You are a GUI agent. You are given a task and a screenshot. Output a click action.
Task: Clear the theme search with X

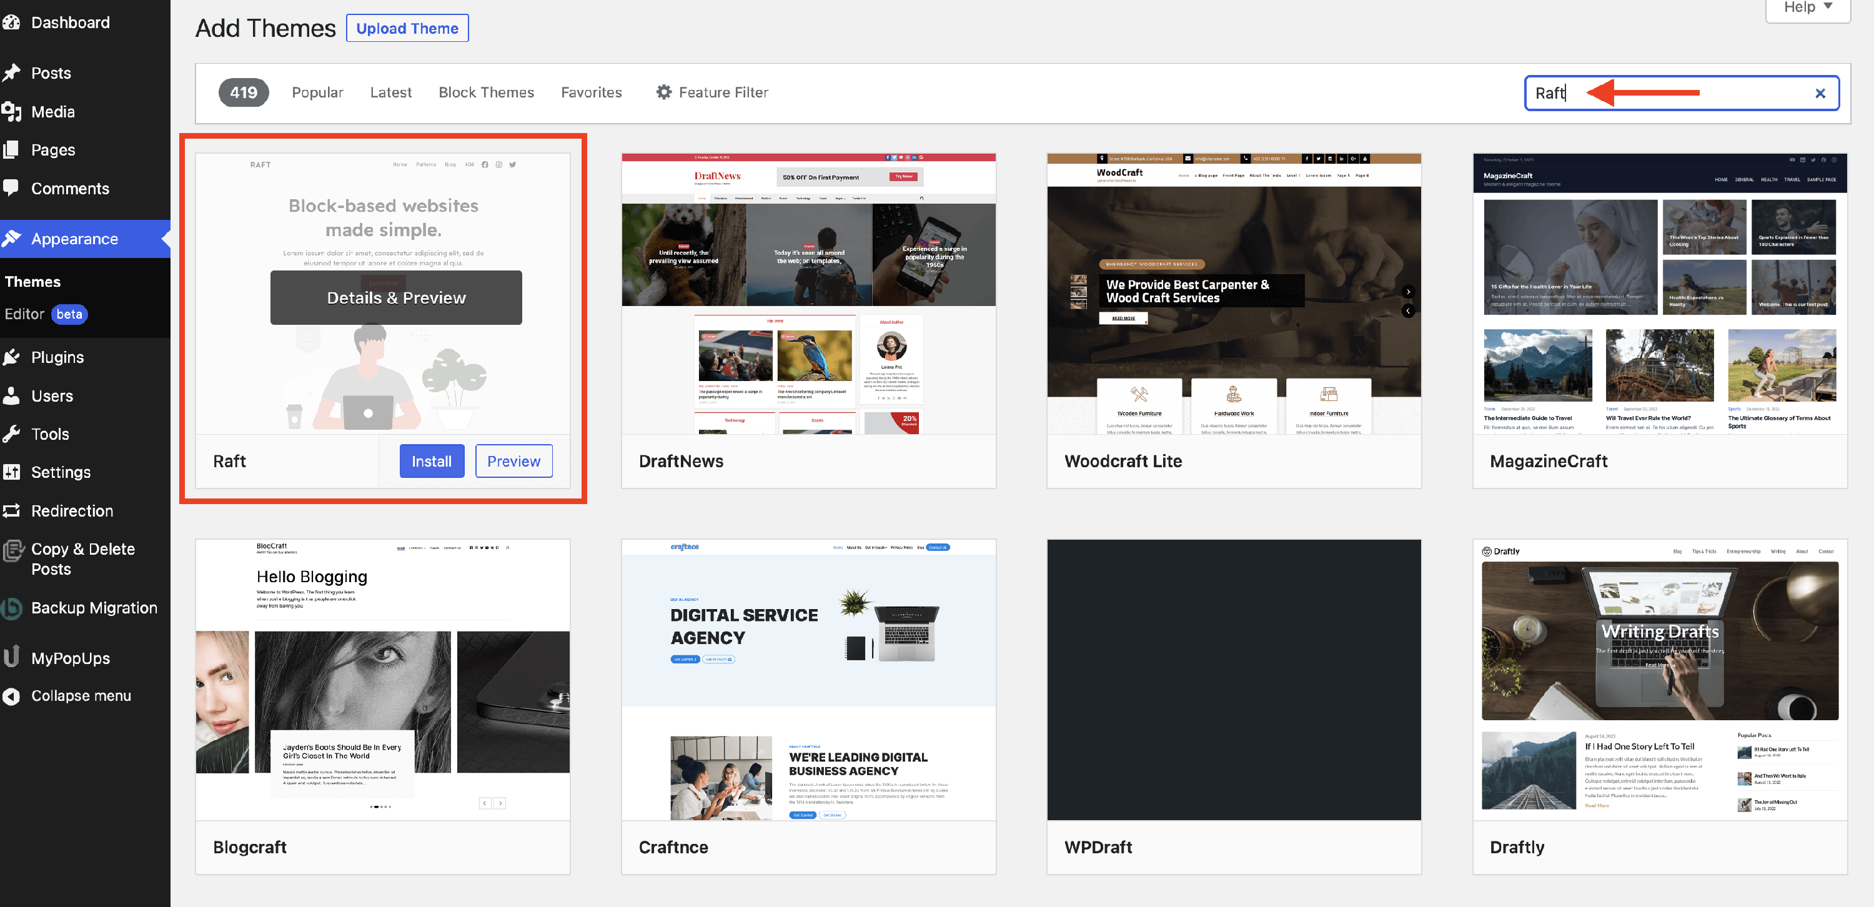[1820, 93]
